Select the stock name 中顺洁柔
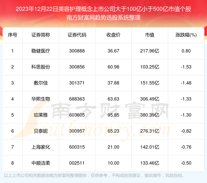Image resolution: width=207 pixels, height=183 pixels. 41,163
